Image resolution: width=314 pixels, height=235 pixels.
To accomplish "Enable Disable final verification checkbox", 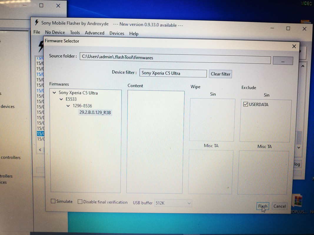I will pos(80,202).
